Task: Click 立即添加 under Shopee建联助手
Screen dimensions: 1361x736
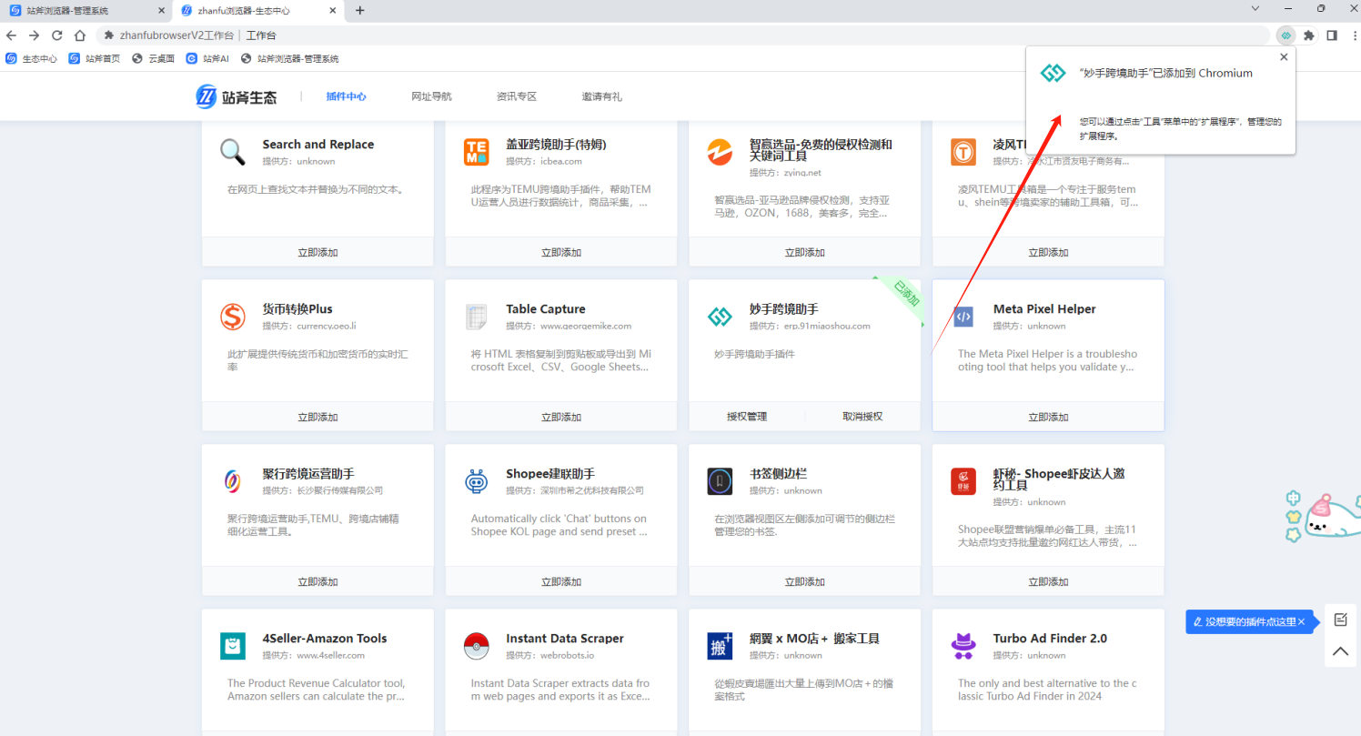Action: (561, 582)
